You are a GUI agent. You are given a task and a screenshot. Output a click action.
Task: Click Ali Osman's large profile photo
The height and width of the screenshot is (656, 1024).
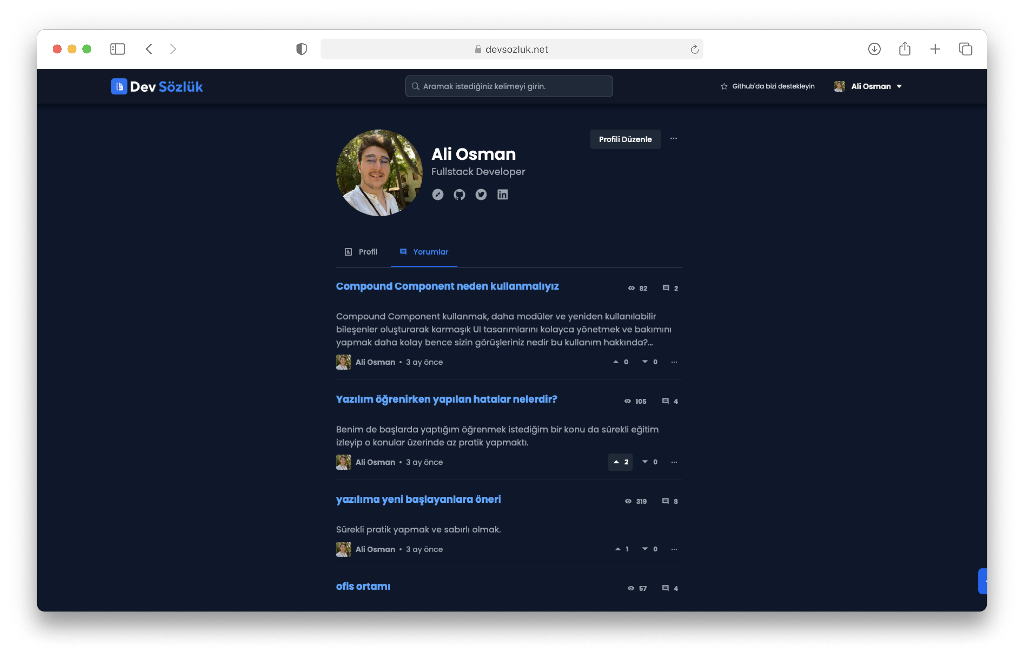pos(379,173)
